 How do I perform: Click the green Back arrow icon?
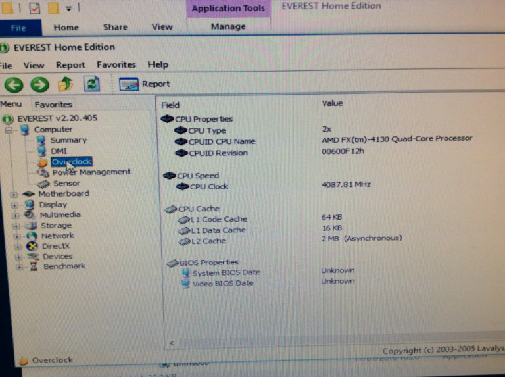tap(14, 84)
